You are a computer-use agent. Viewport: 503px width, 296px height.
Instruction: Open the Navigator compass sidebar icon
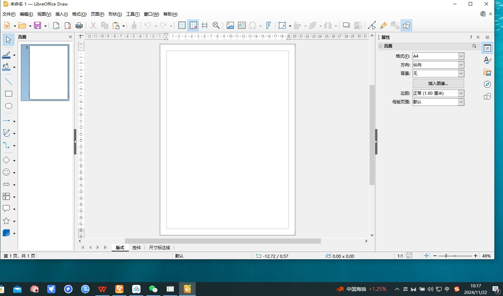(487, 84)
